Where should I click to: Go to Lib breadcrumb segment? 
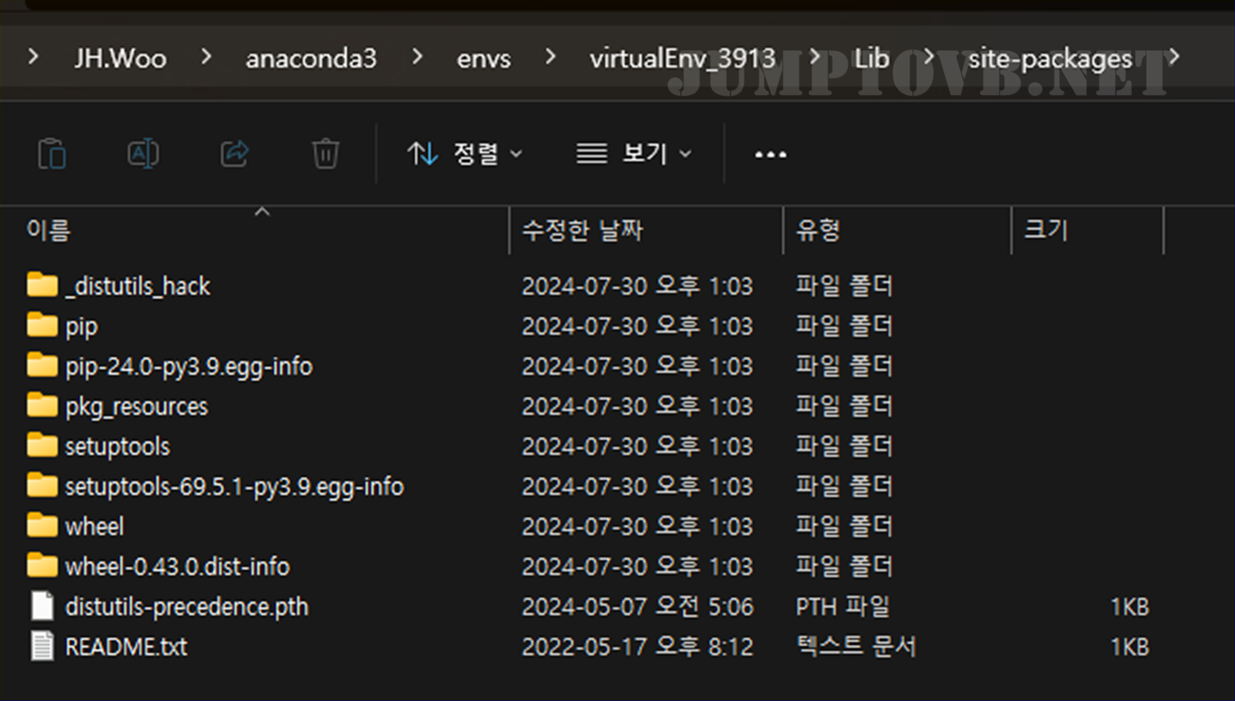(x=871, y=59)
